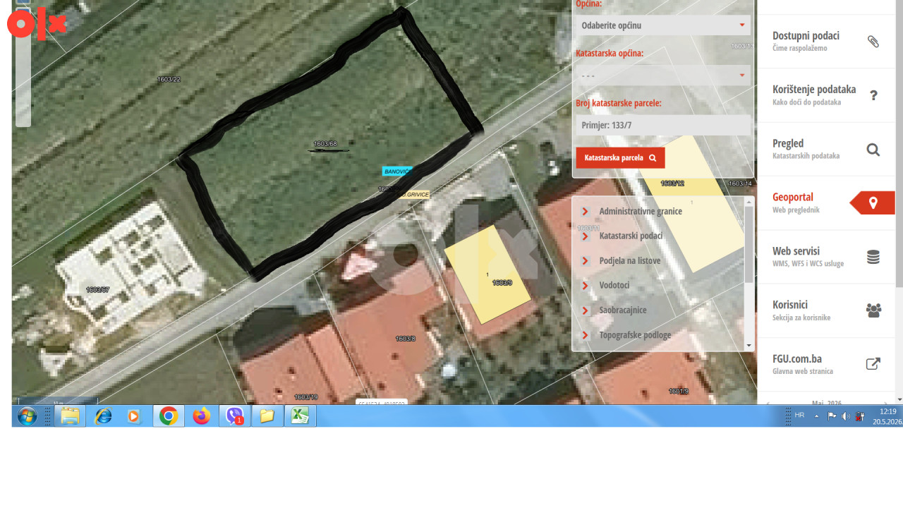Click the page scrollbar down arrow at right
903x508 pixels.
[x=899, y=399]
